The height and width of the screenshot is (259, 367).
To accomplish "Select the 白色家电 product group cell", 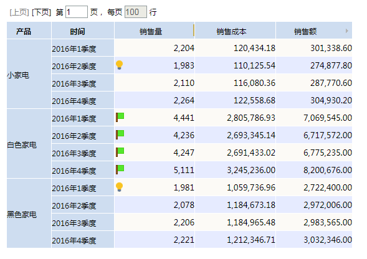I will pos(29,144).
